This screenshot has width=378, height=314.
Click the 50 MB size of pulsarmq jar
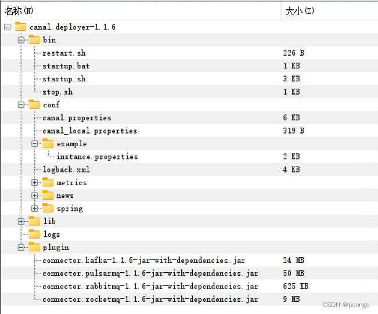pyautogui.click(x=294, y=273)
